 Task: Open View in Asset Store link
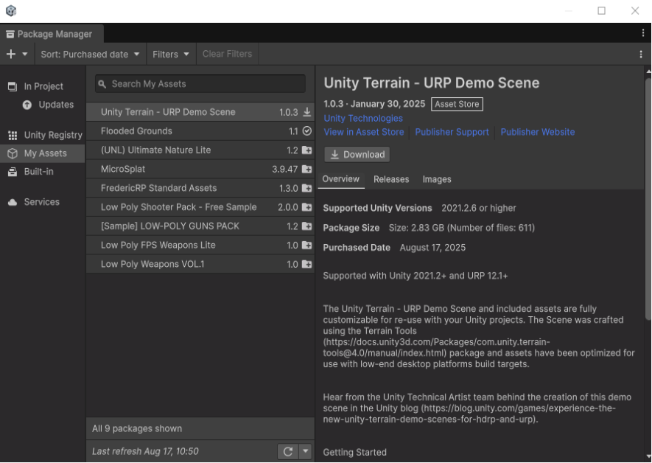point(364,132)
